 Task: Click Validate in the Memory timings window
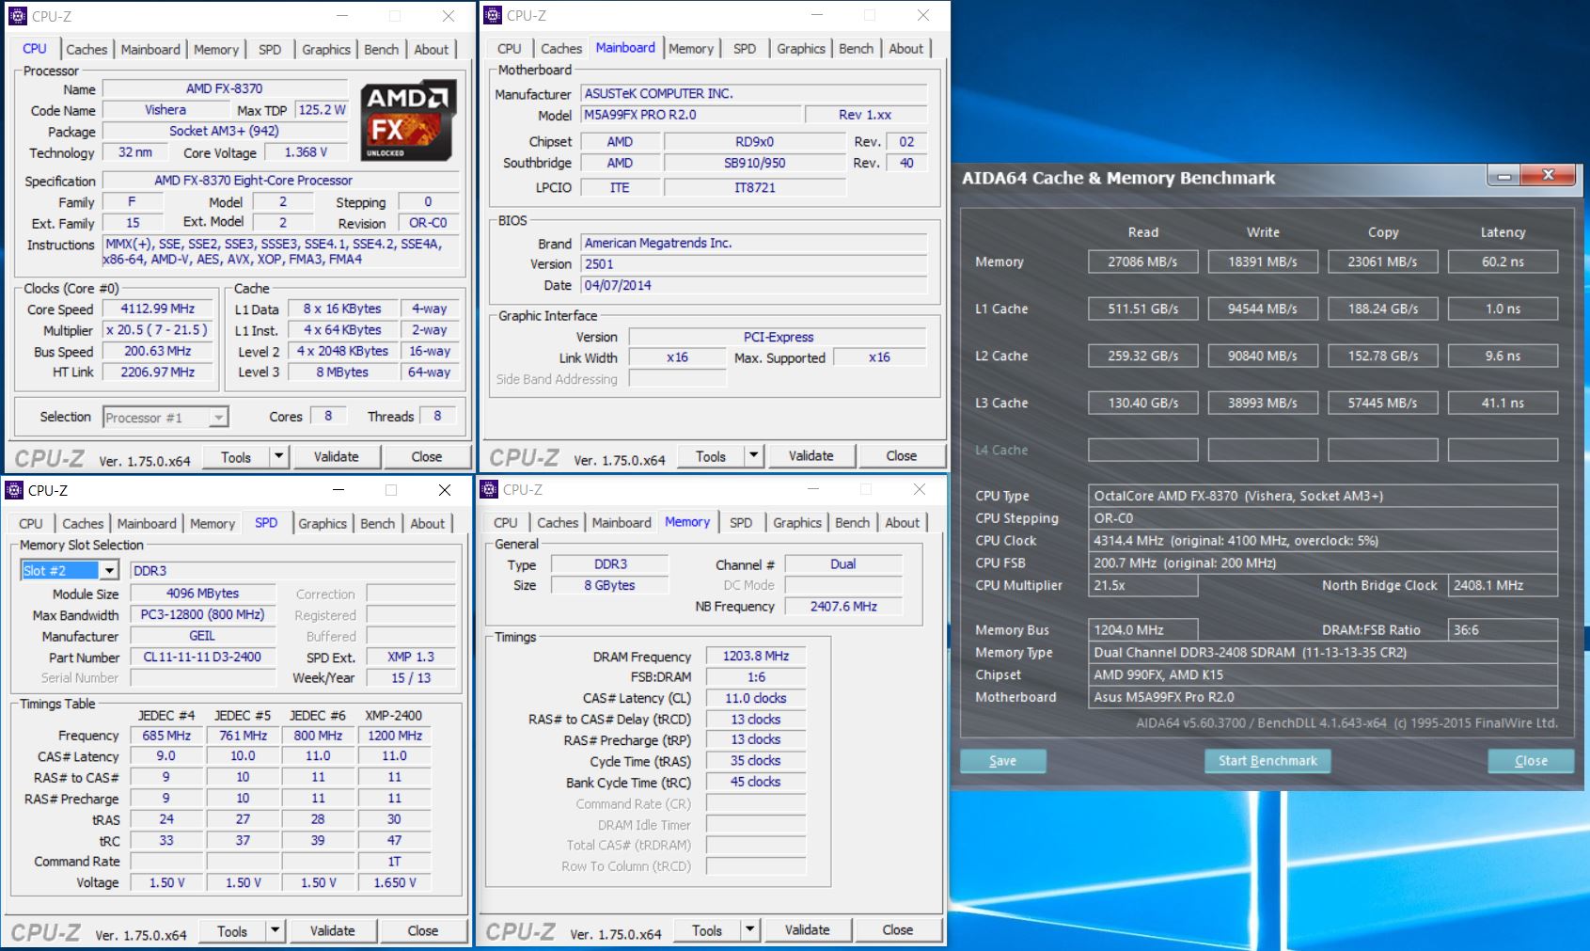click(x=807, y=930)
